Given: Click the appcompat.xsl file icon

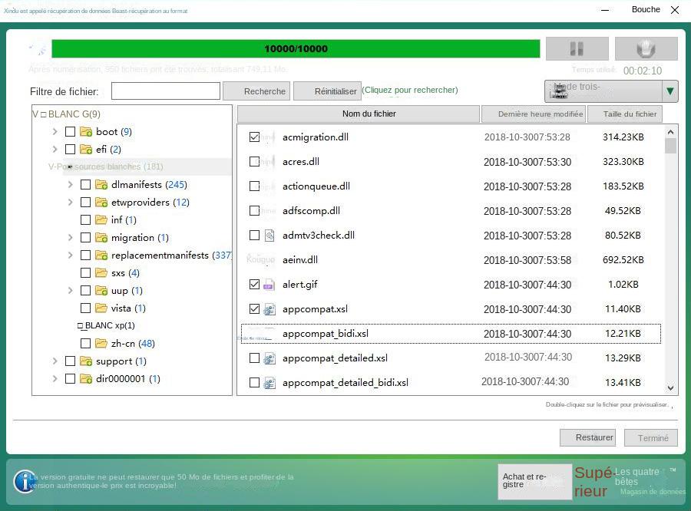Looking at the screenshot, I should click(x=269, y=309).
